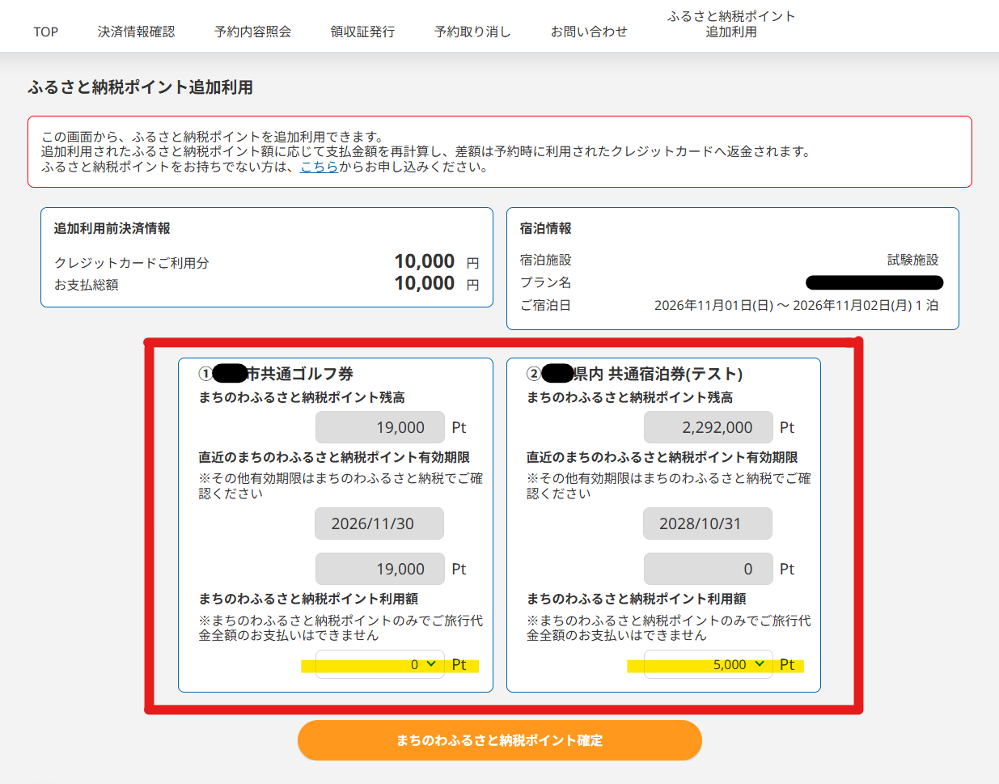Expand the 共通ゴルフ券 point usage dropdown showing 0
Image resolution: width=999 pixels, height=784 pixels.
point(380,664)
